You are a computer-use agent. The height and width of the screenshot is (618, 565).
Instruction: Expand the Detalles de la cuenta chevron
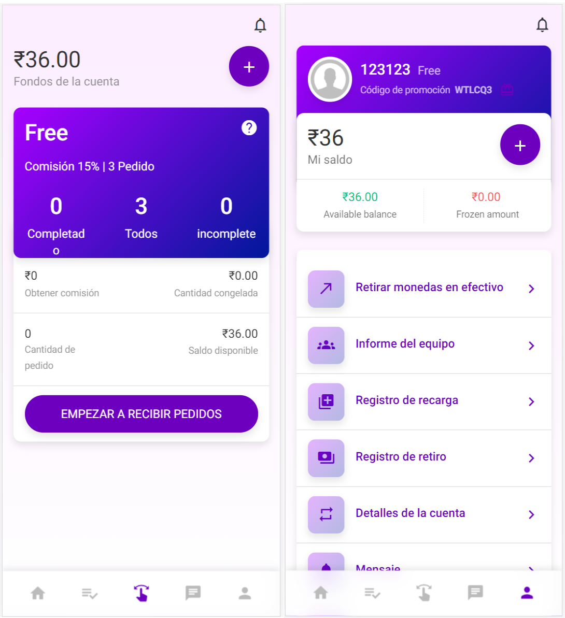[x=531, y=514]
